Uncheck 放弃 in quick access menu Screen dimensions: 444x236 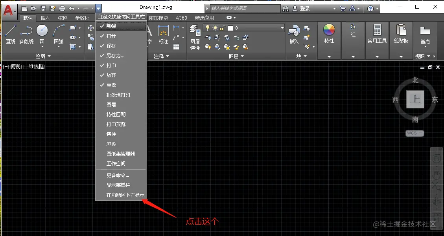pos(121,75)
